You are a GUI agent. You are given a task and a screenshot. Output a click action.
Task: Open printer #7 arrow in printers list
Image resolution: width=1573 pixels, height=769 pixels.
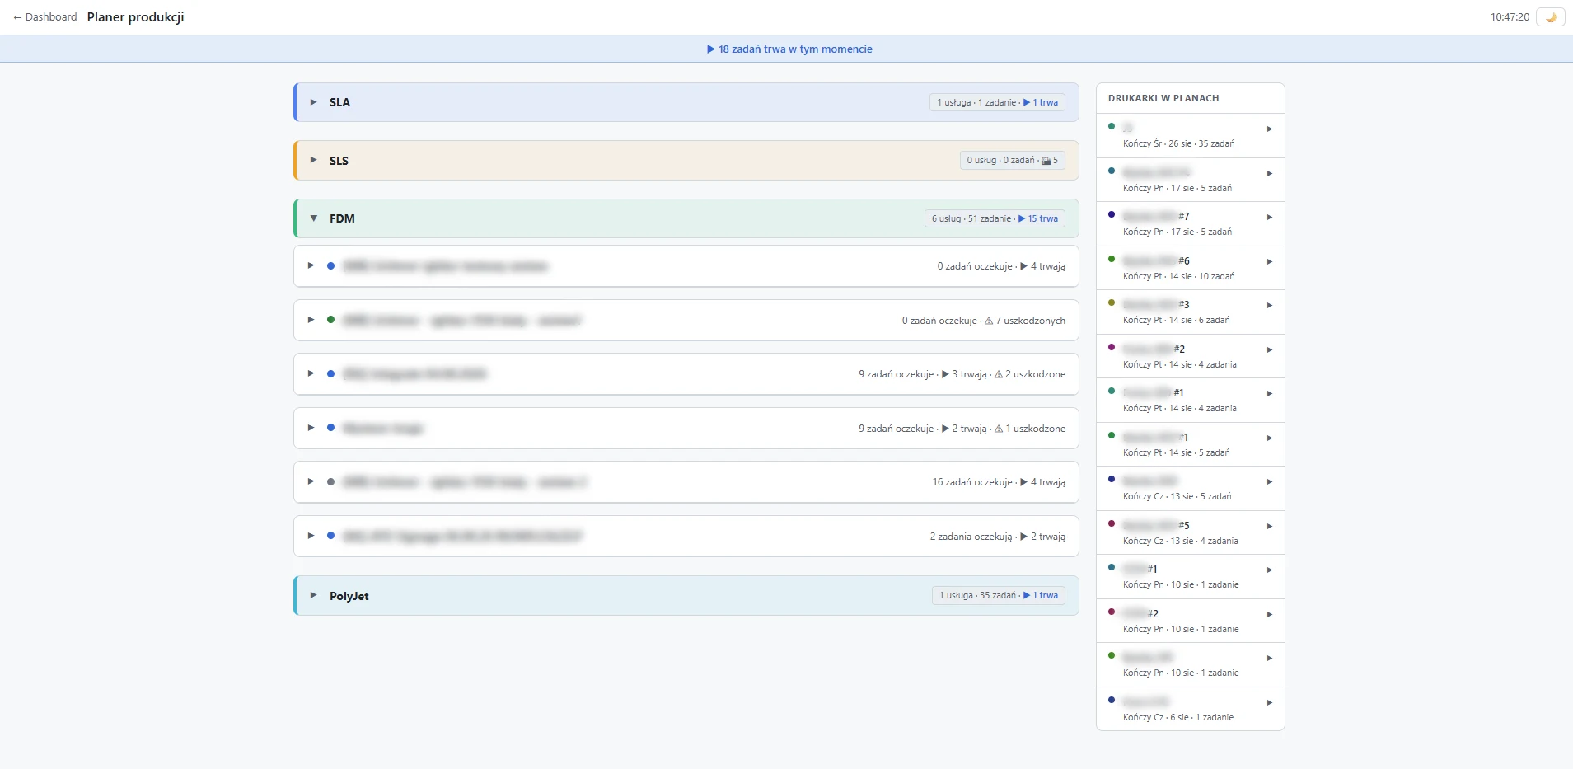coord(1270,218)
